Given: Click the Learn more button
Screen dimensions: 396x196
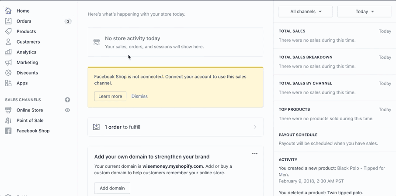Looking at the screenshot, I should point(110,96).
